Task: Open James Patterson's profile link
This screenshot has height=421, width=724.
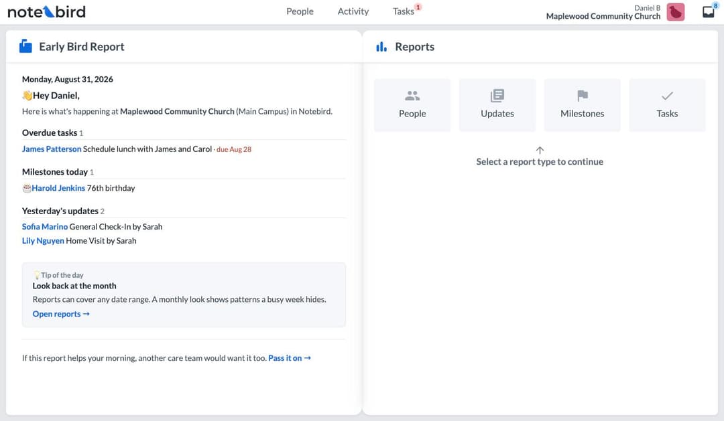Action: click(52, 149)
